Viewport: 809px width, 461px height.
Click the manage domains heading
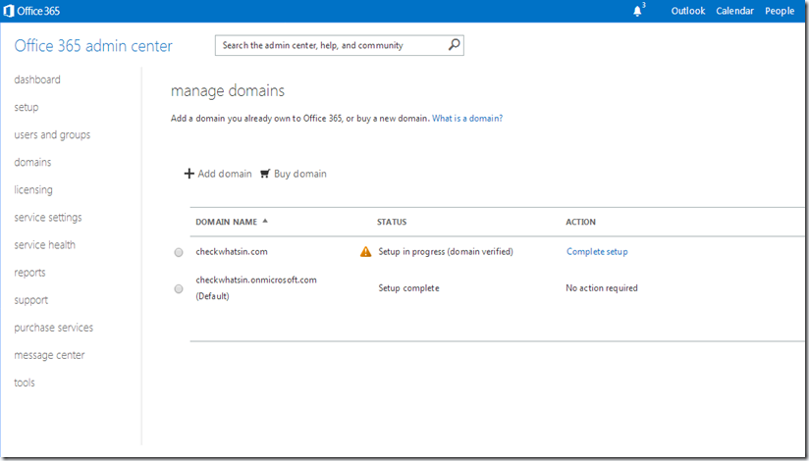coord(228,91)
